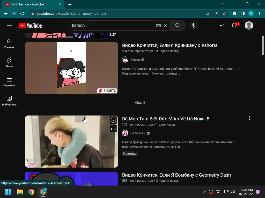Image resolution: width=265 pixels, height=198 pixels.
Task: Open the account avatar menu
Action: (x=249, y=26)
